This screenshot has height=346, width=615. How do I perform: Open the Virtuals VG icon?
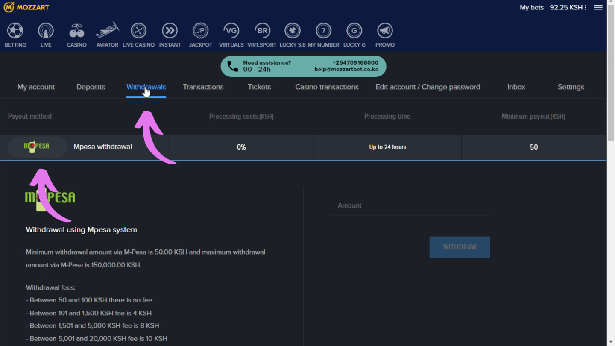tap(231, 31)
